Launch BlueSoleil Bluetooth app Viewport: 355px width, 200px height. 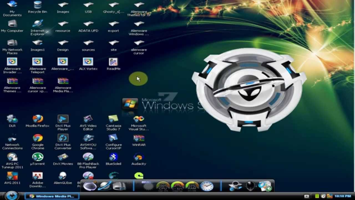coord(113,159)
